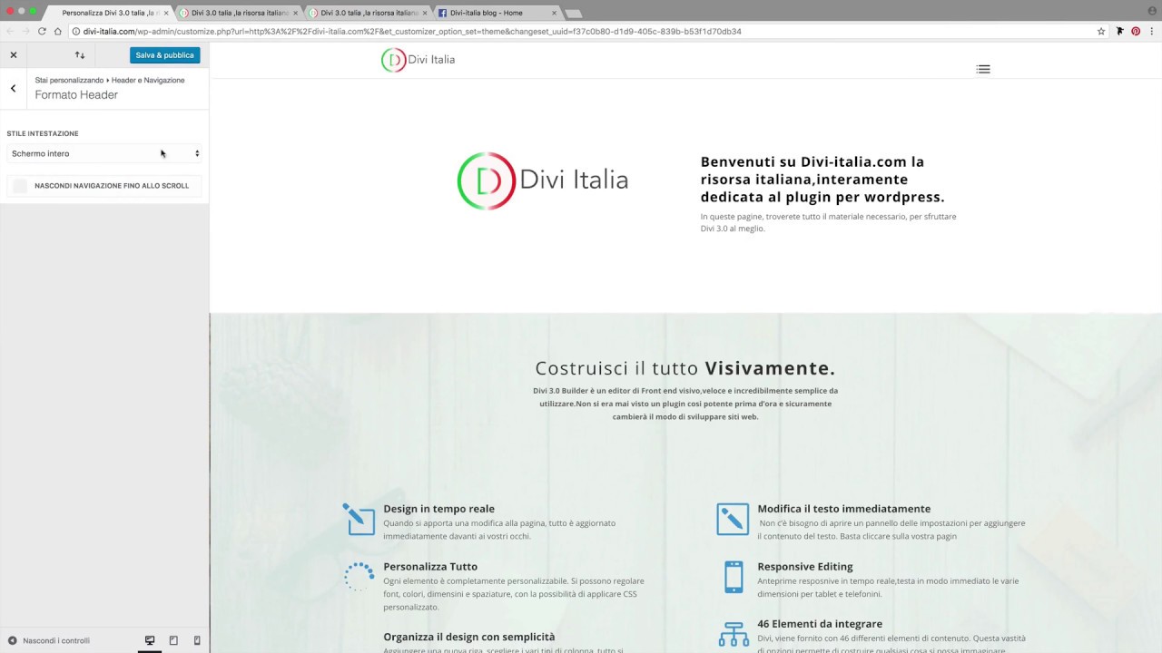Click the Modifica il testo immediatamente heading
This screenshot has height=653, width=1162.
[x=844, y=509]
